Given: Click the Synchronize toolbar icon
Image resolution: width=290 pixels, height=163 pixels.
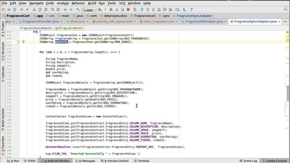Looking at the screenshot, I should tap(14, 10).
